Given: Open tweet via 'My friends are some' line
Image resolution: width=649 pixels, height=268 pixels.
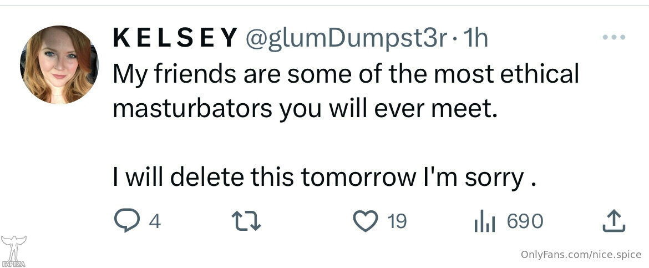Looking at the screenshot, I should [x=346, y=74].
